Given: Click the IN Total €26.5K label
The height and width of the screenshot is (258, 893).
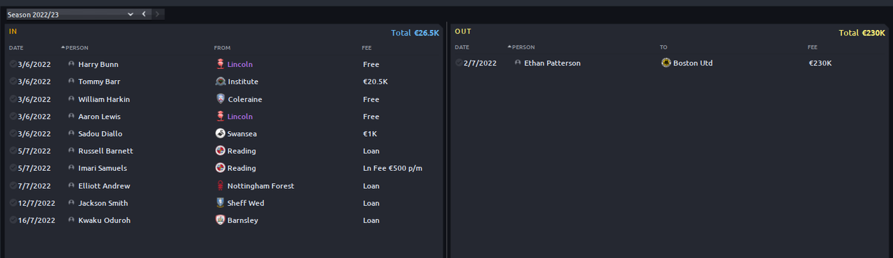Looking at the screenshot, I should 415,33.
